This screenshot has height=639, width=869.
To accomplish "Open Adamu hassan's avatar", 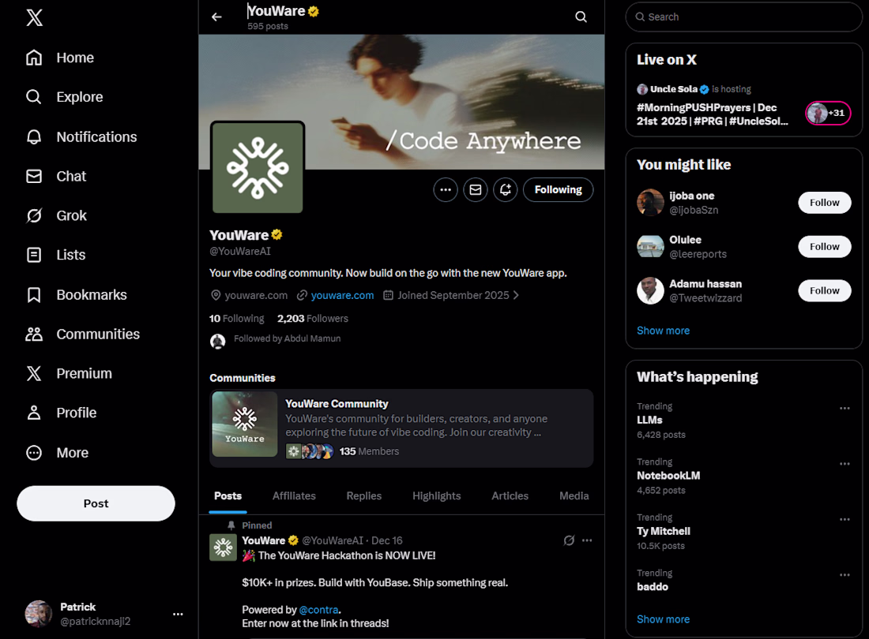I will coord(650,290).
